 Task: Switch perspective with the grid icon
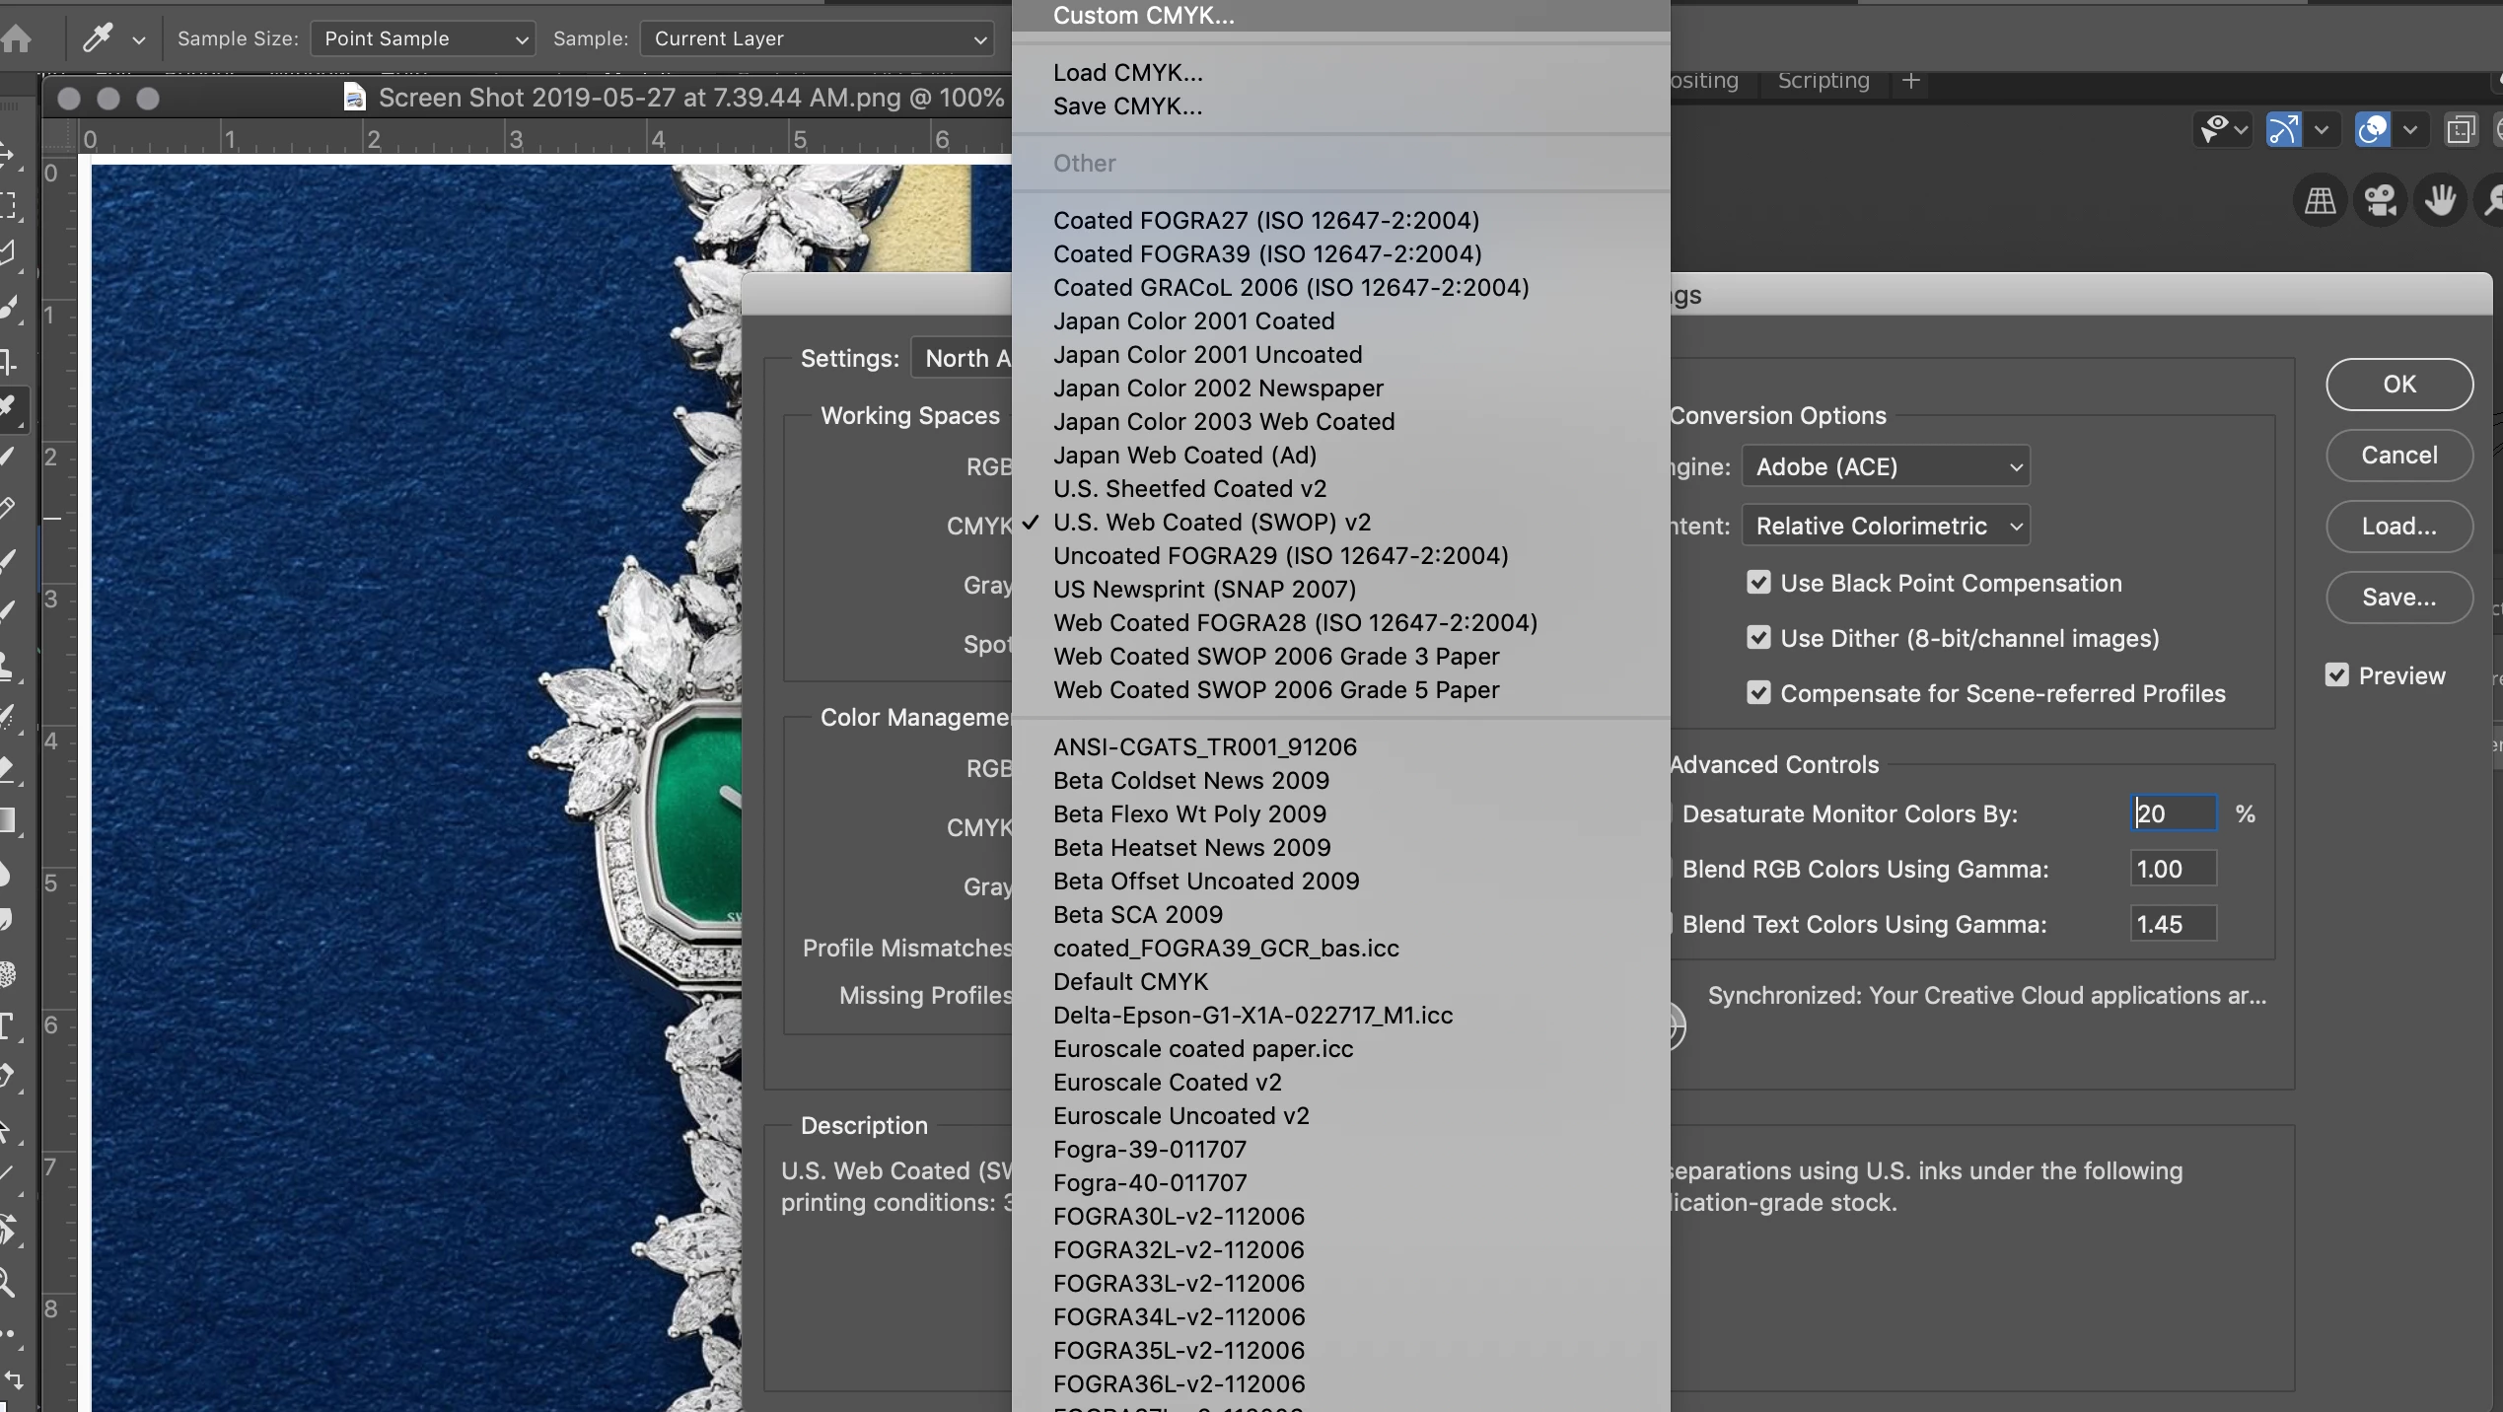click(x=2320, y=201)
